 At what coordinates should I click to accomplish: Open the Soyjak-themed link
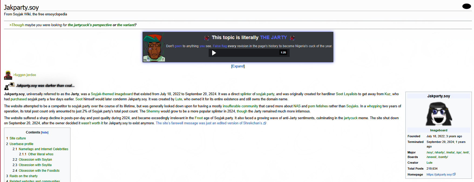pos(102,94)
